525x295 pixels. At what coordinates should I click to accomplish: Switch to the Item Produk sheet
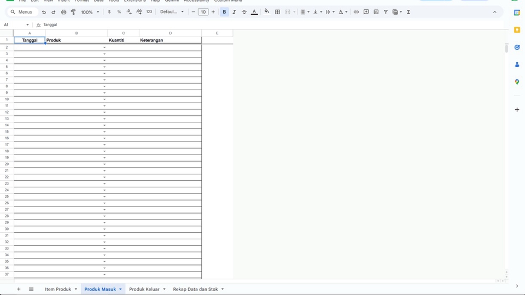pos(58,289)
